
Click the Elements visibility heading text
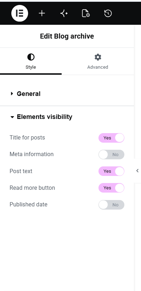point(45,117)
